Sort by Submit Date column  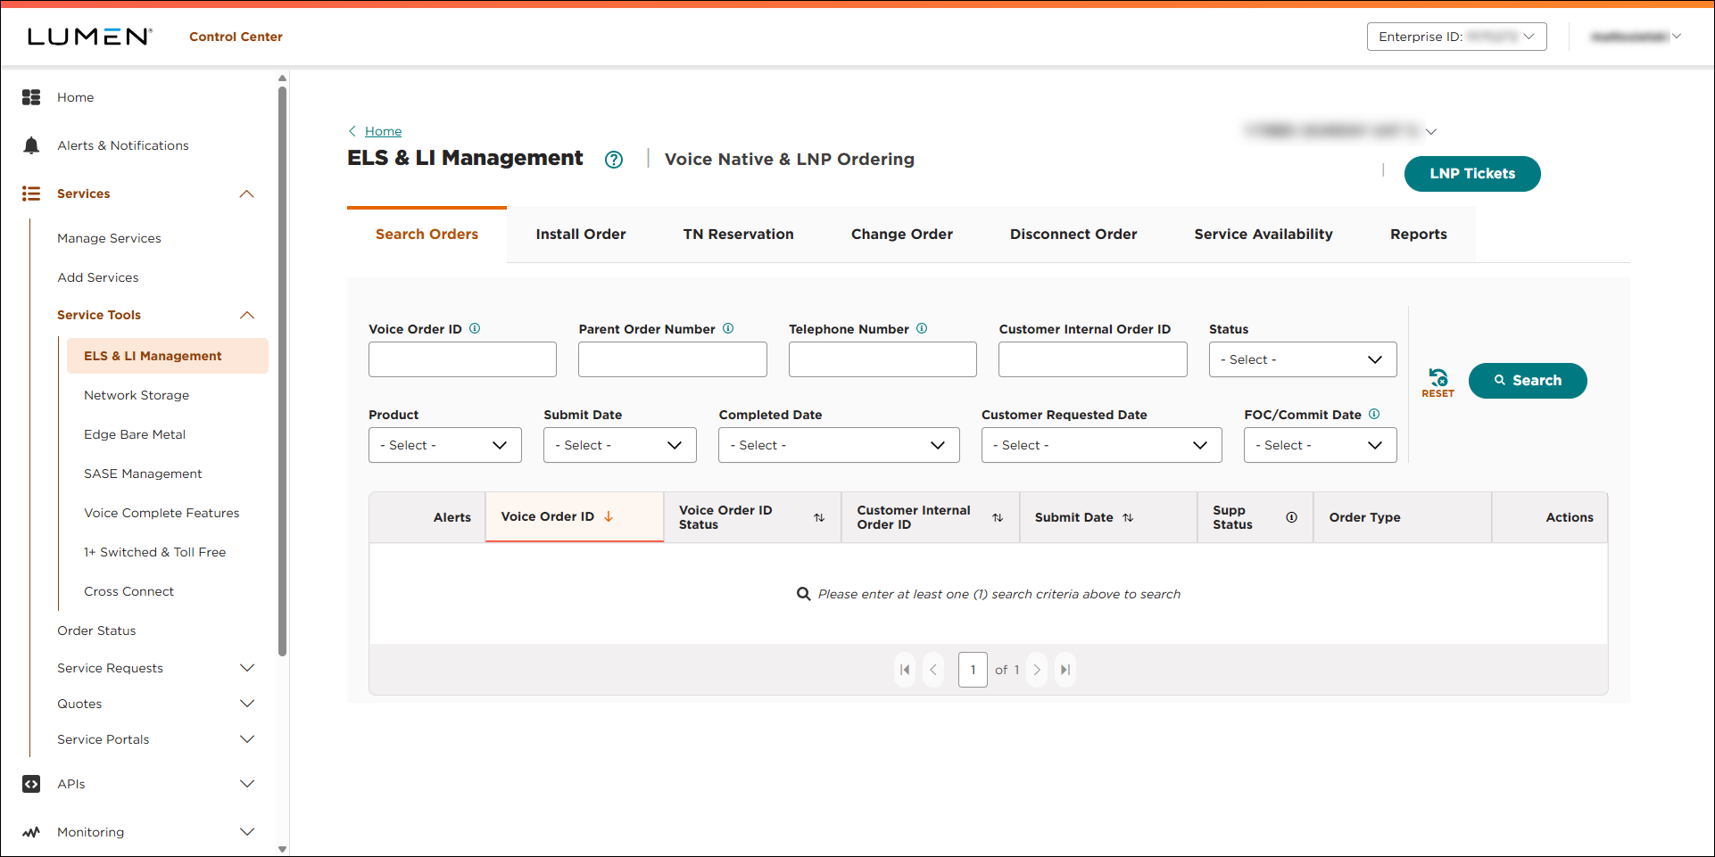point(1128,517)
